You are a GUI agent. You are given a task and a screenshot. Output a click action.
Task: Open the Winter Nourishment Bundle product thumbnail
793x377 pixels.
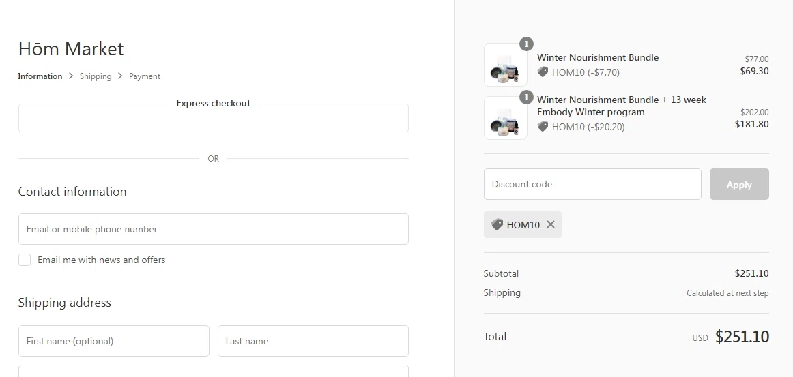(506, 65)
